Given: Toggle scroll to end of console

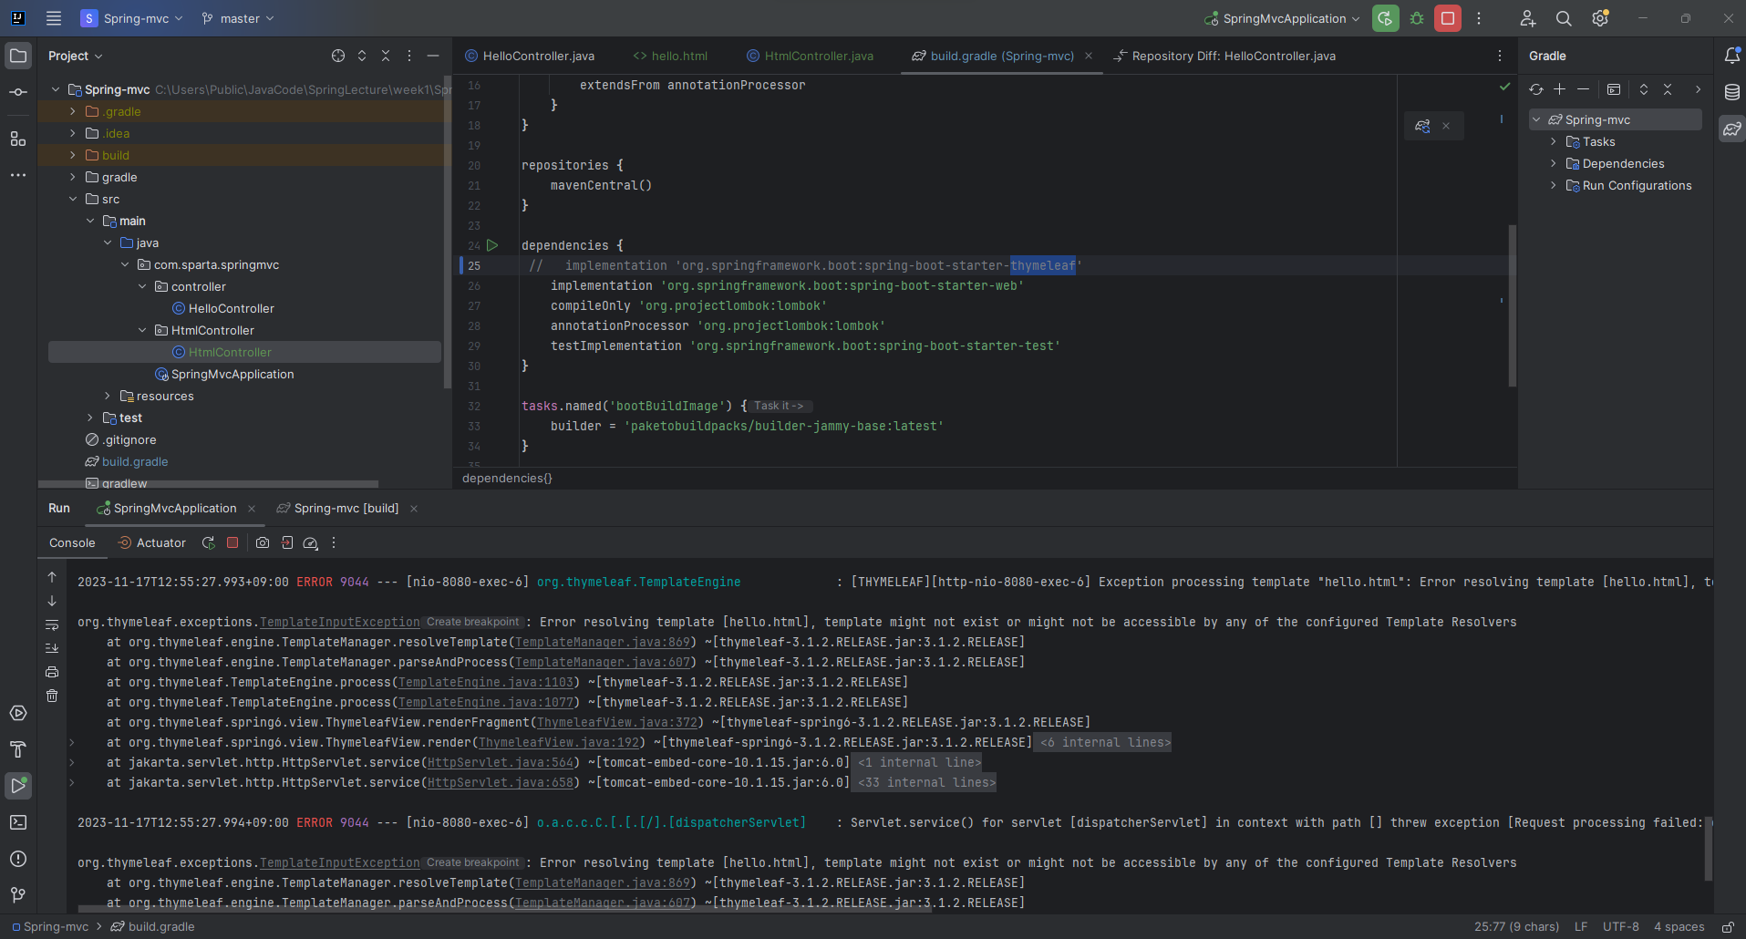Looking at the screenshot, I should click(52, 648).
